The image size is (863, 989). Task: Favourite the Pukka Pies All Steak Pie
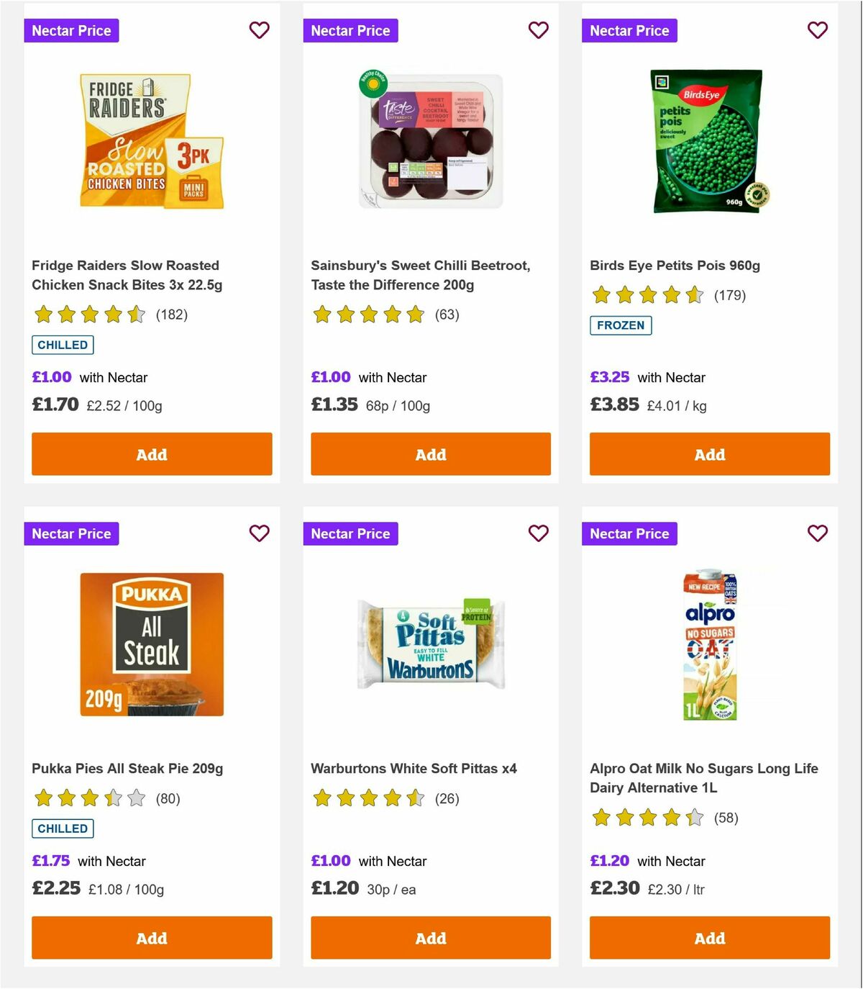[260, 533]
